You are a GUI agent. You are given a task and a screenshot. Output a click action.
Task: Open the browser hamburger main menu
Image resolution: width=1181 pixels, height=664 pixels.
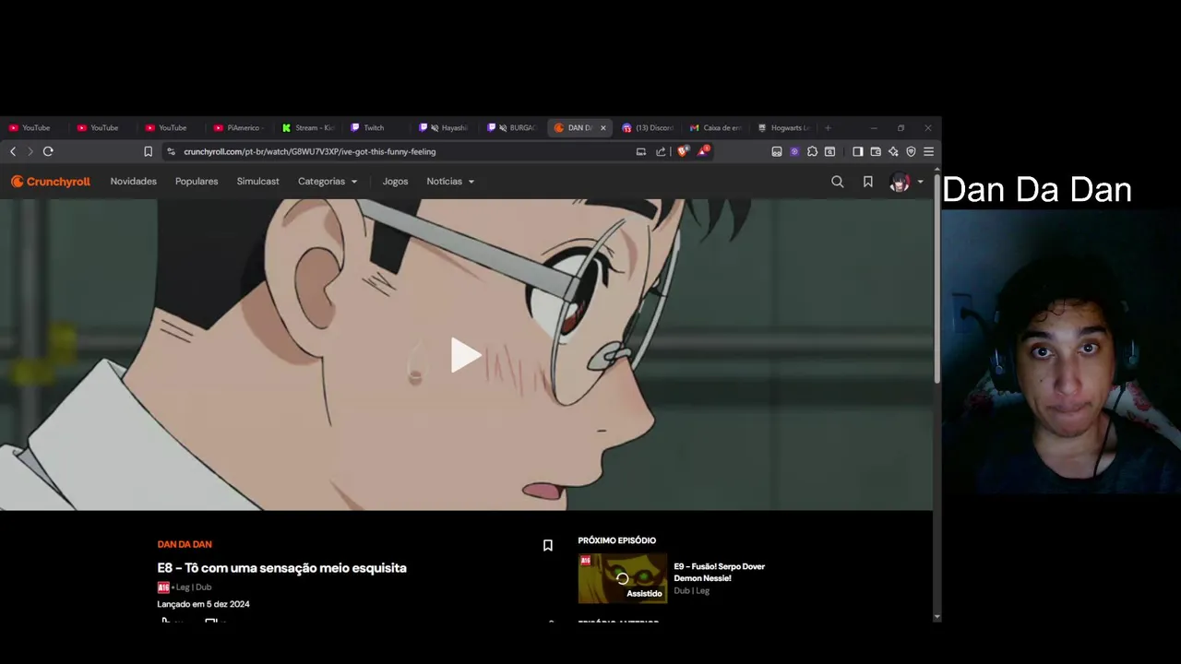[x=928, y=151]
